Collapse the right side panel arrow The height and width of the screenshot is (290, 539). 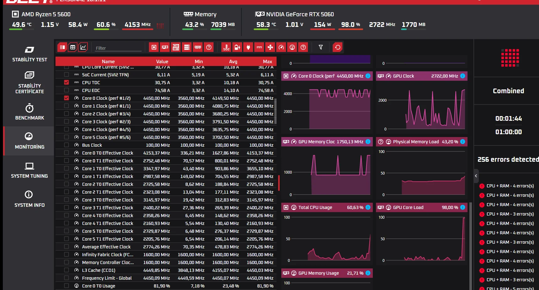476,176
